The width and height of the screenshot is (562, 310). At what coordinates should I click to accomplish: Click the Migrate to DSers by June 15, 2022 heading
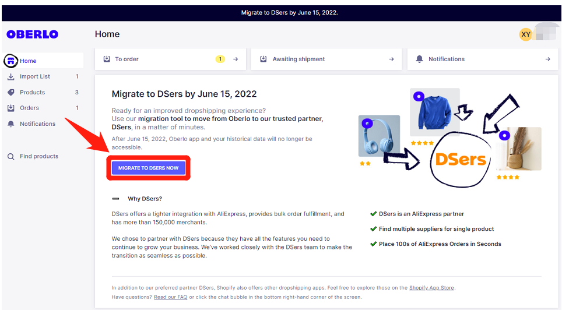pyautogui.click(x=184, y=94)
